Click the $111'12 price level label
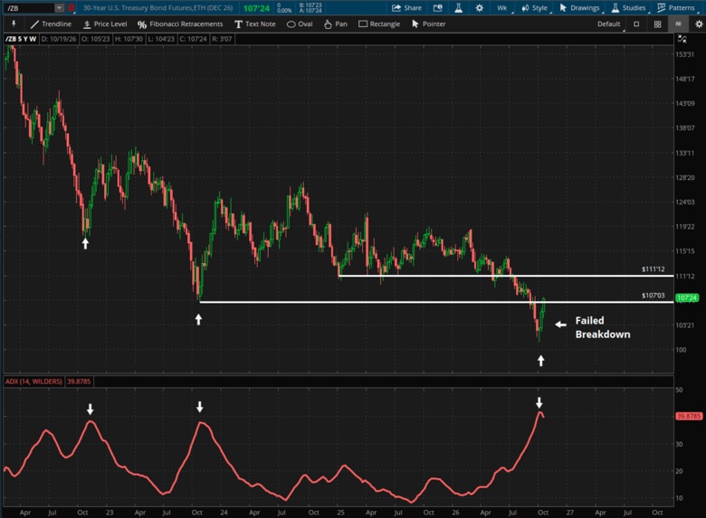The image size is (706, 518). [x=653, y=268]
